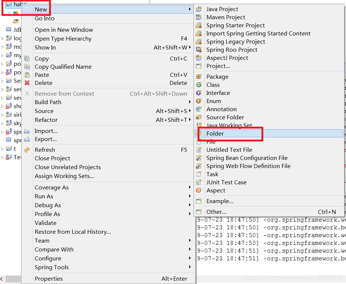The width and height of the screenshot is (346, 284).
Task: Click the Import icon in context menu
Action: (x=27, y=131)
